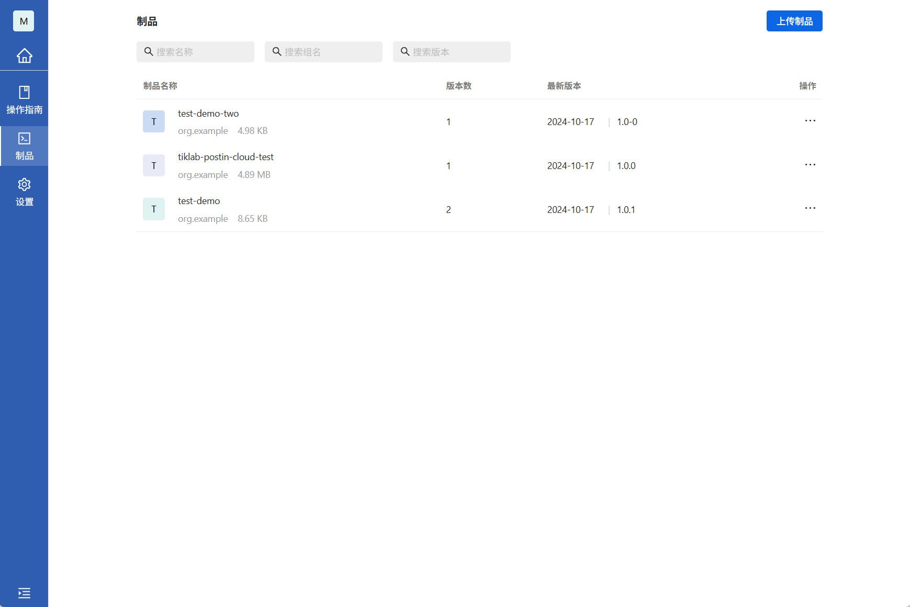
Task: Click the 上传制品 upload button
Action: click(794, 21)
